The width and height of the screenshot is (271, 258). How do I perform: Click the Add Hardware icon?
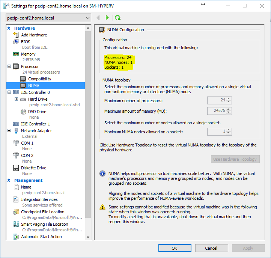coord(16,35)
